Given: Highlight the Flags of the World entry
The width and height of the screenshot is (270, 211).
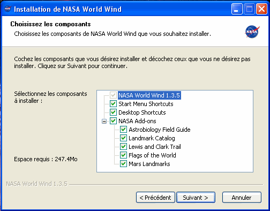Looking at the screenshot, I should coord(152,155).
